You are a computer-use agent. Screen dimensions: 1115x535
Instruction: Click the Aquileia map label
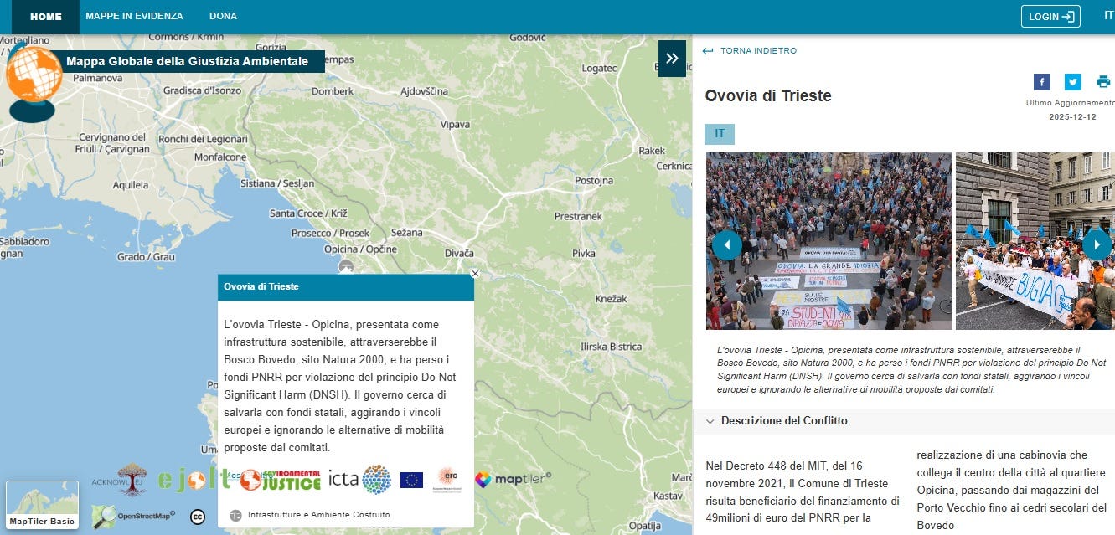[130, 185]
